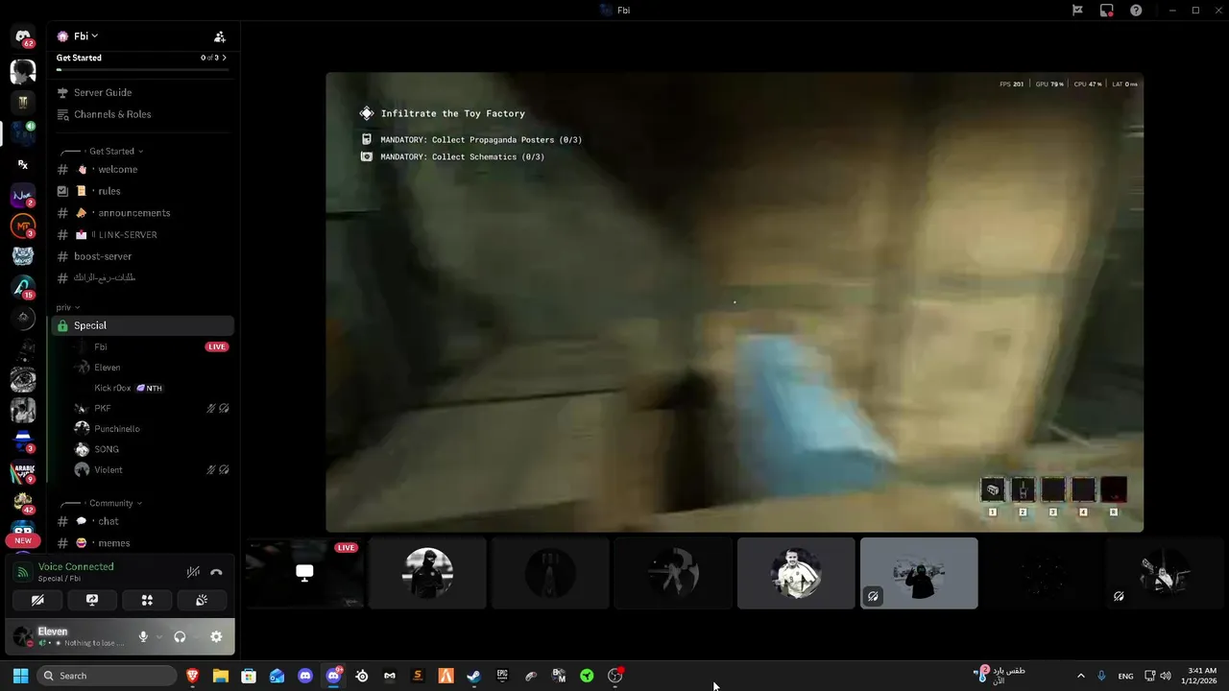
Task: Deafen with the headphones icon
Action: (180, 636)
